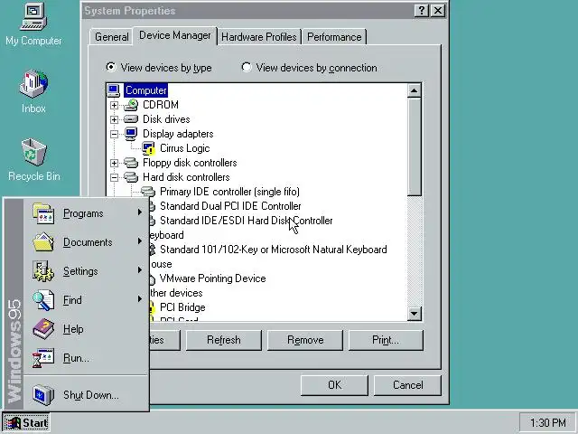
Task: Click the 1:30 PM taskbar clock
Action: tap(548, 422)
